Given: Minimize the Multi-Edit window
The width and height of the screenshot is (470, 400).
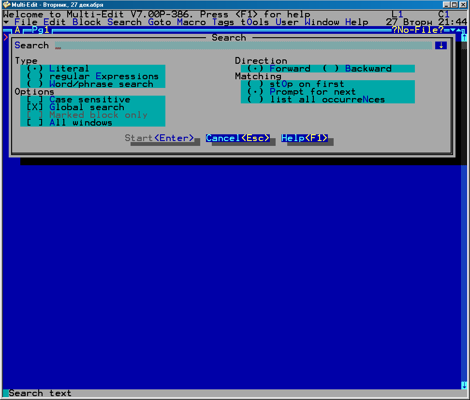Looking at the screenshot, I should [447, 4].
